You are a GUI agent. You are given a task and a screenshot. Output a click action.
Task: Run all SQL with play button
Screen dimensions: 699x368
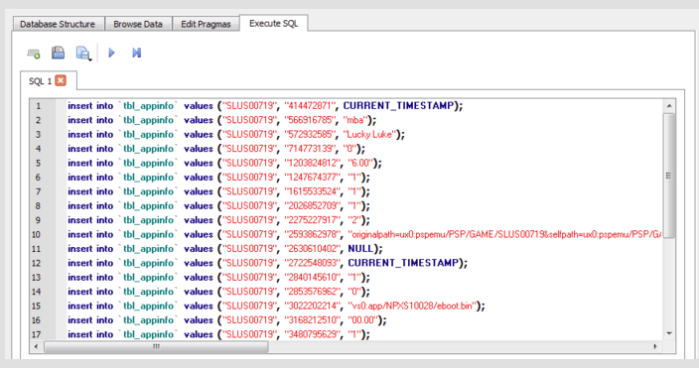(111, 53)
